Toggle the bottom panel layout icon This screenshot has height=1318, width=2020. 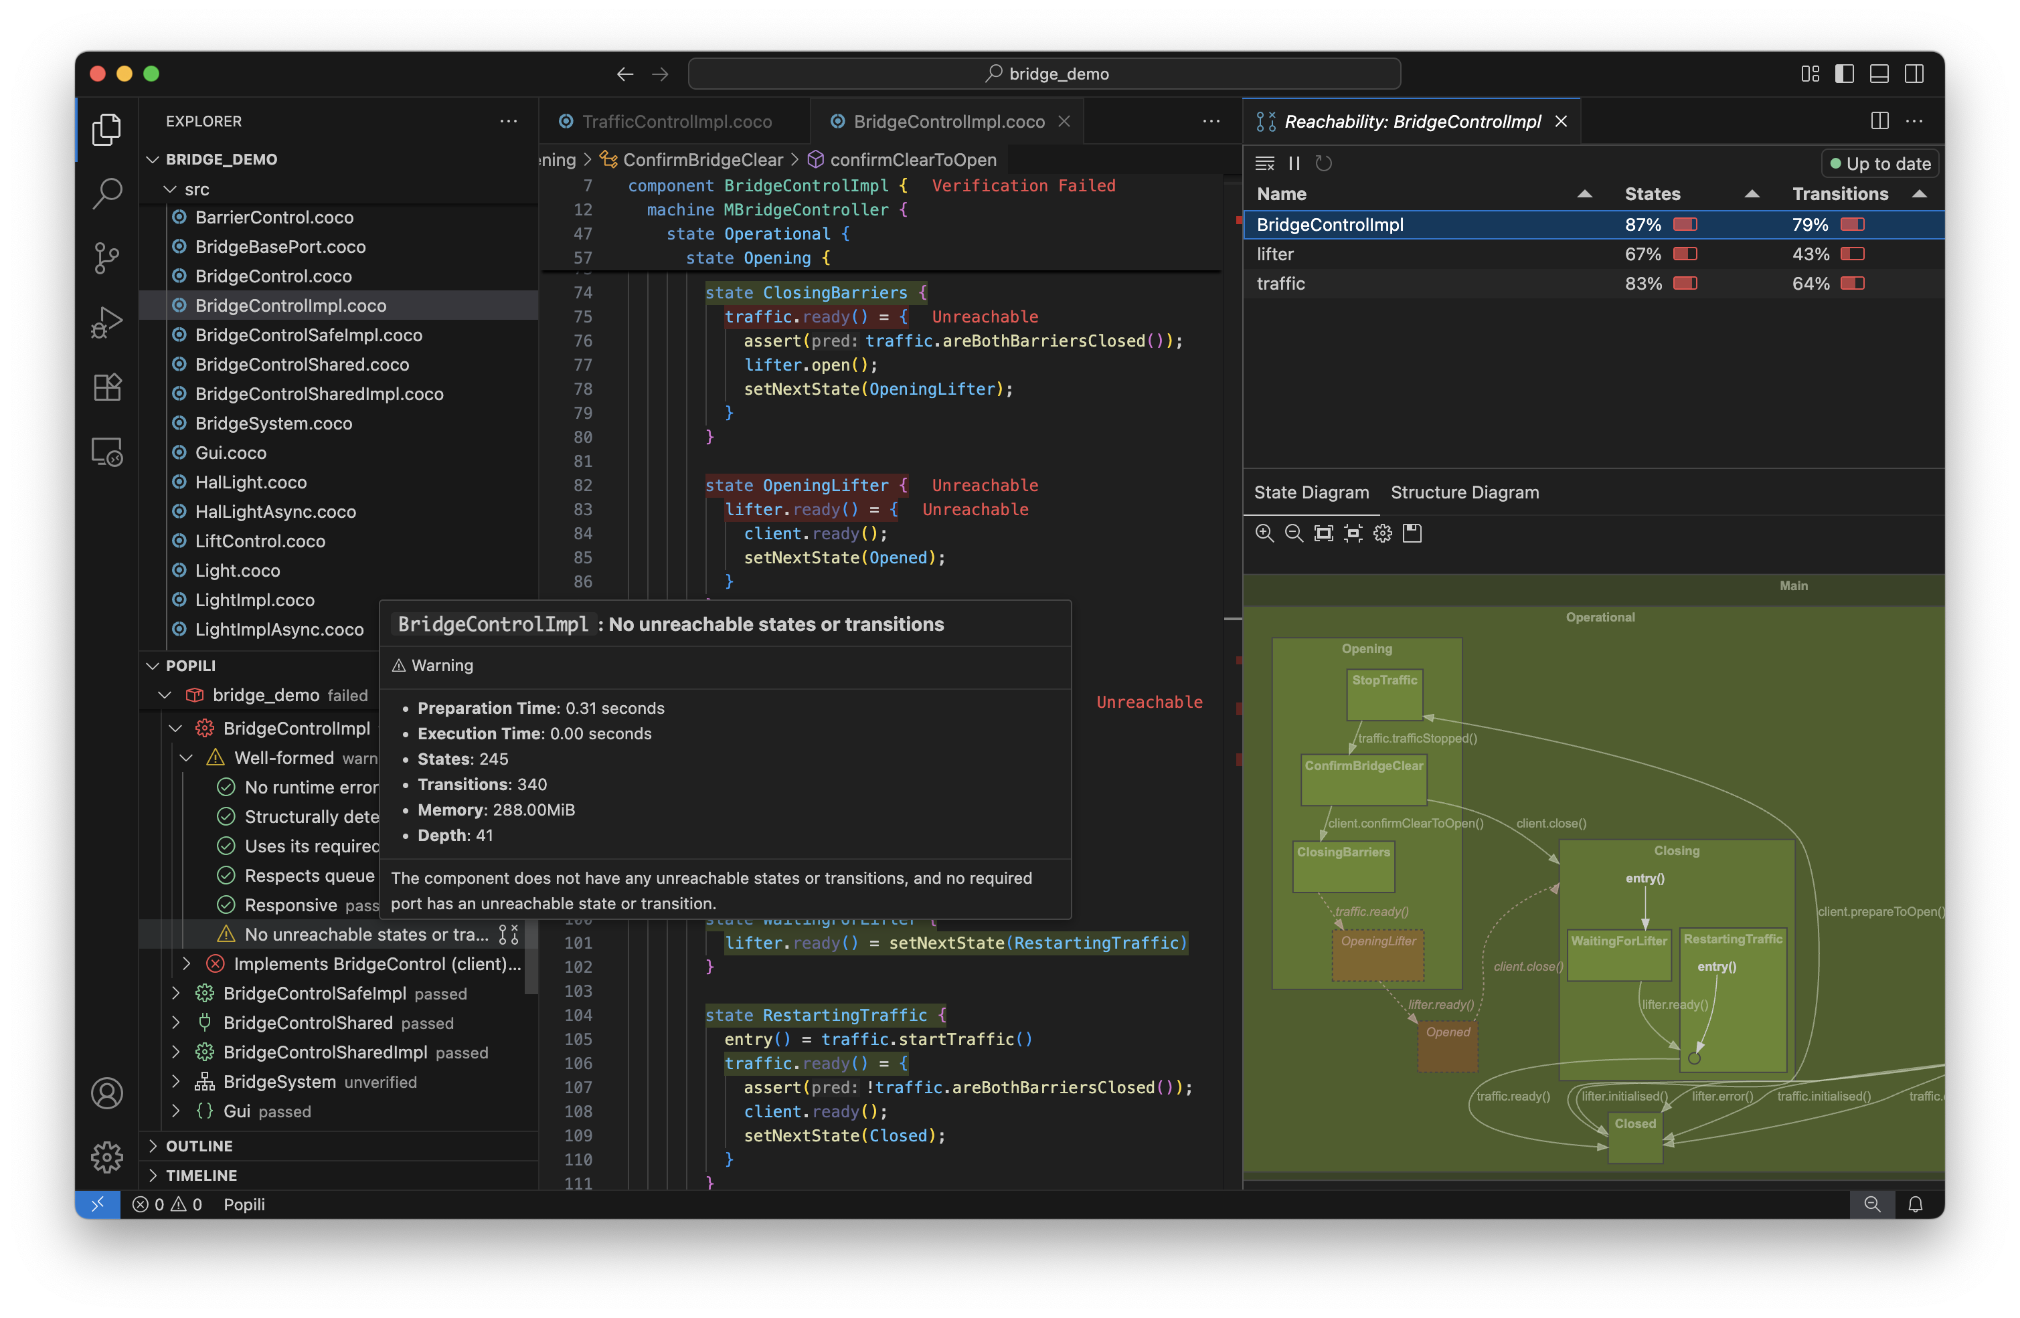pos(1879,74)
